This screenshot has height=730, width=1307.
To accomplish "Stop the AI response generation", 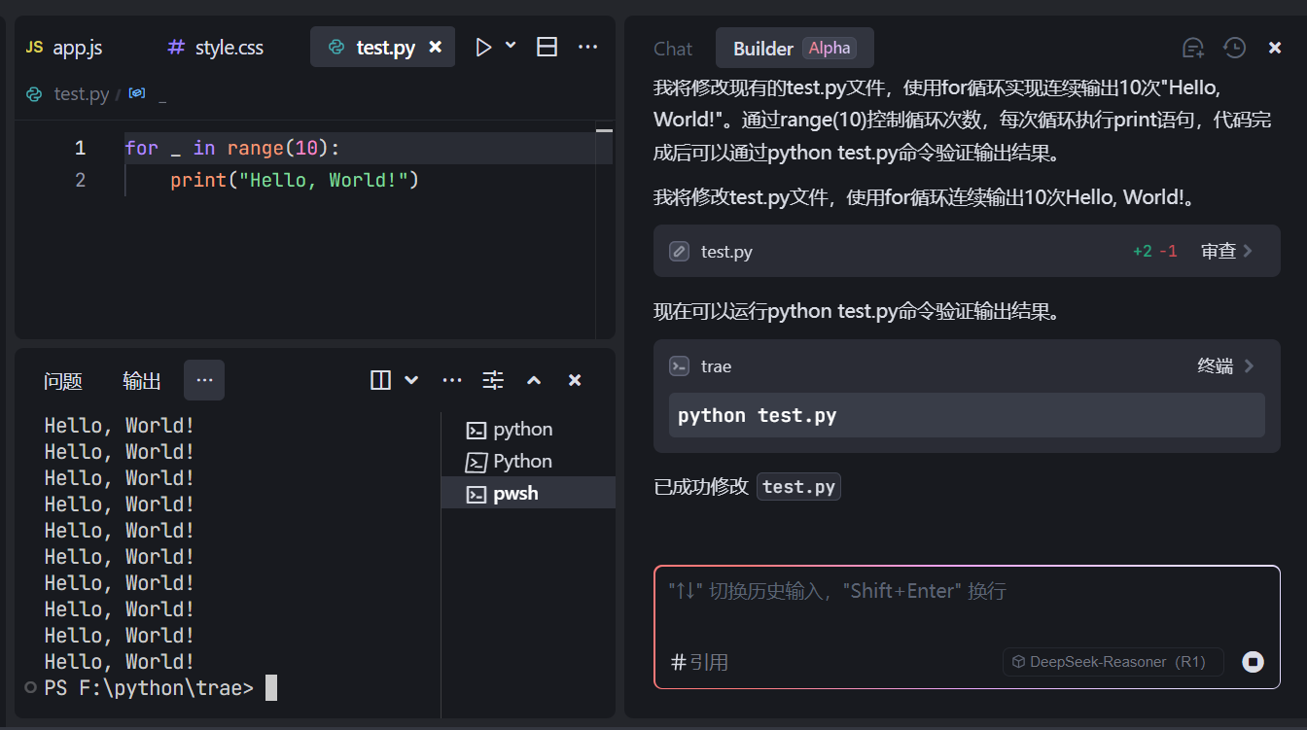I will [x=1254, y=662].
